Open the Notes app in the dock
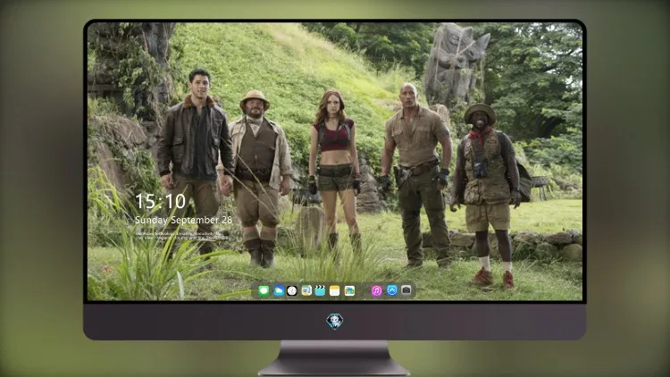Image resolution: width=670 pixels, height=377 pixels. pos(335,291)
